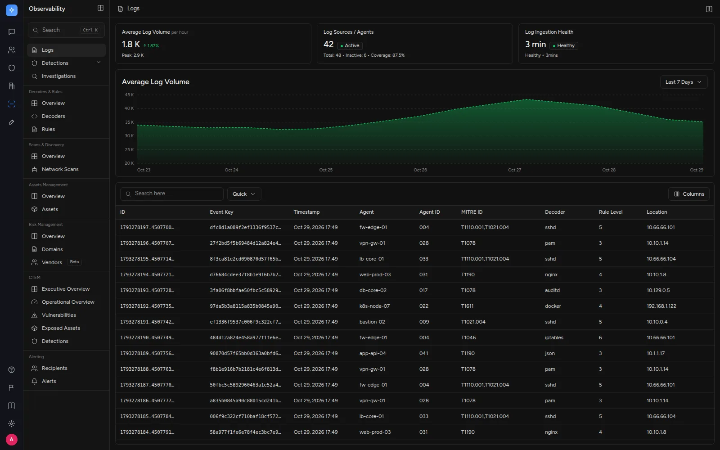720x450 pixels.
Task: Click the Event Key column header
Action: click(x=221, y=212)
